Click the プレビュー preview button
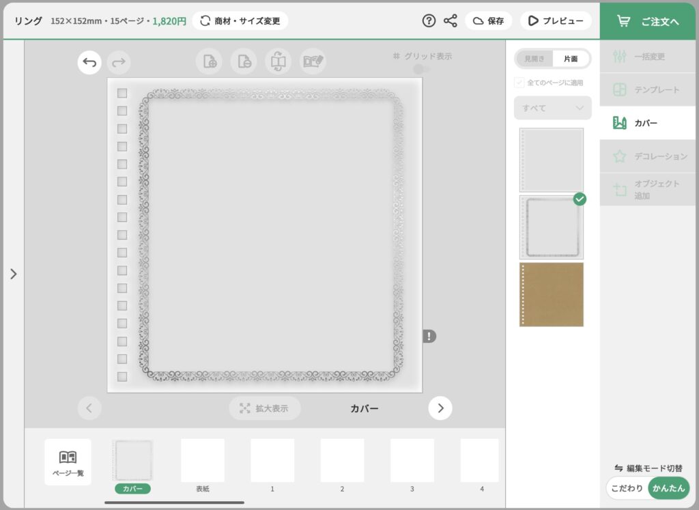 (x=556, y=20)
